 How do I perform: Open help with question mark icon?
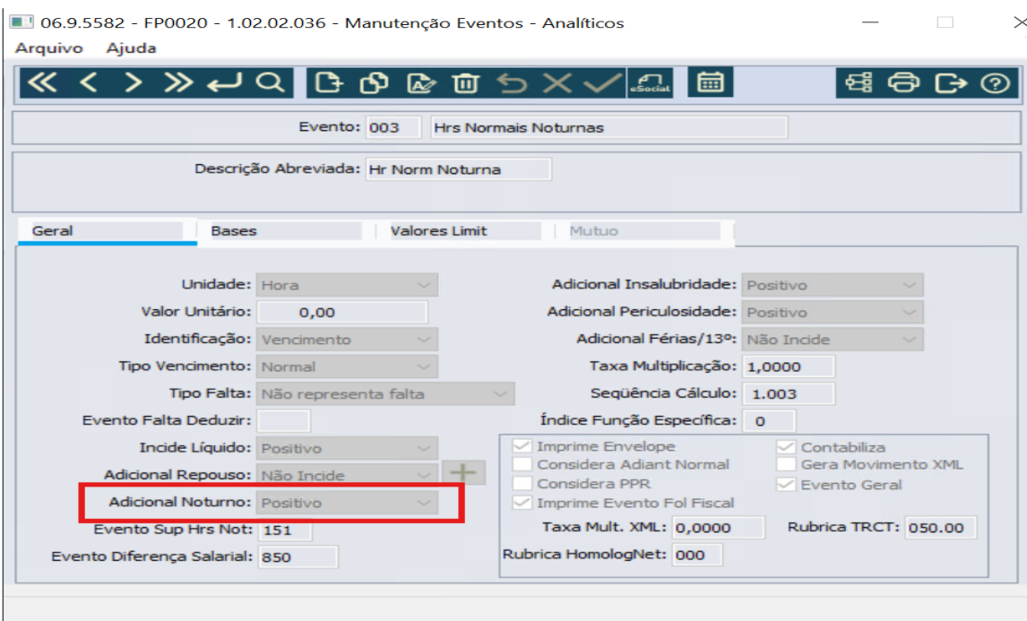(x=995, y=83)
